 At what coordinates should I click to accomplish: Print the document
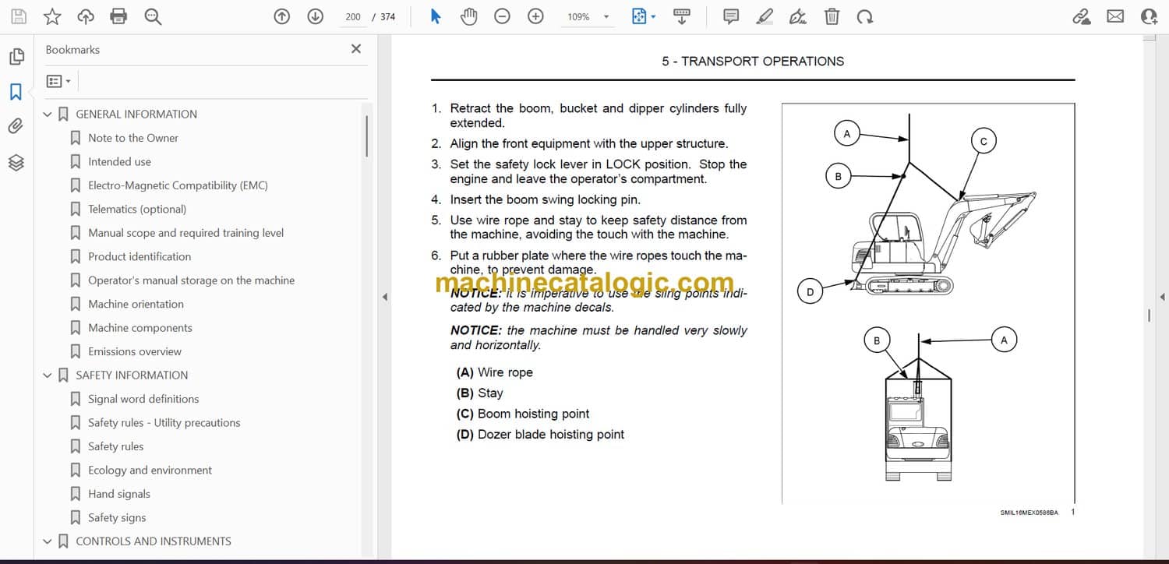(118, 16)
